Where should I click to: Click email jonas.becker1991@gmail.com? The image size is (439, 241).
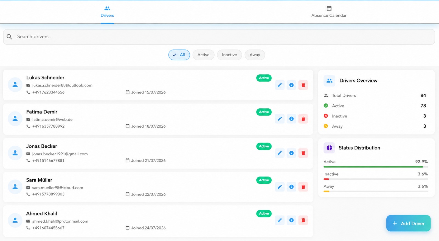pos(60,154)
